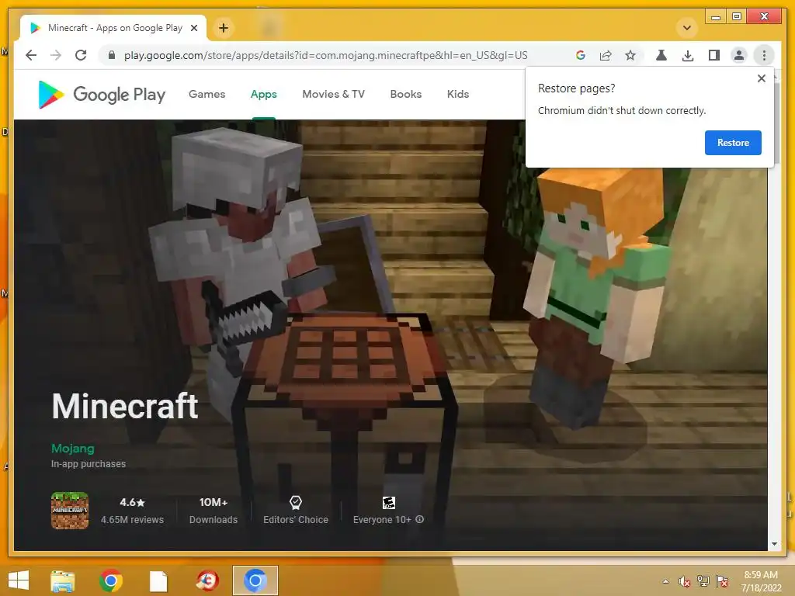Click the Google icon in address bar

point(581,55)
